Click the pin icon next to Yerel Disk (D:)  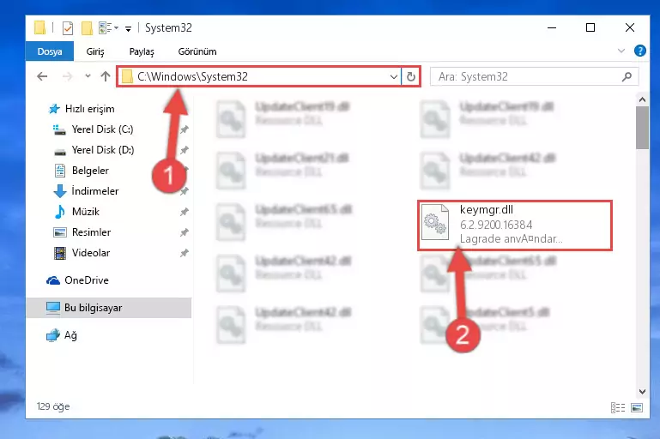coord(185,150)
